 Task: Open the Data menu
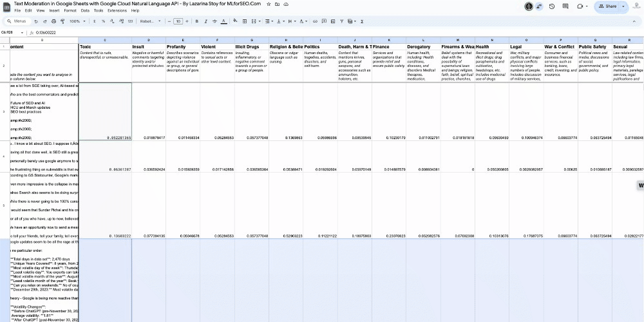click(85, 10)
